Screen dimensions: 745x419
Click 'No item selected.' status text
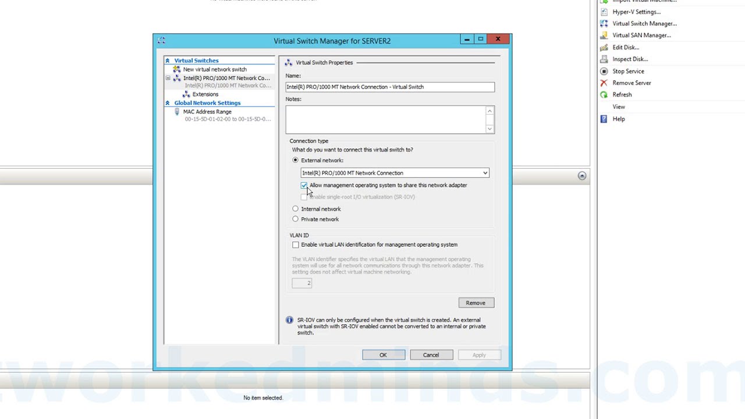pos(263,398)
